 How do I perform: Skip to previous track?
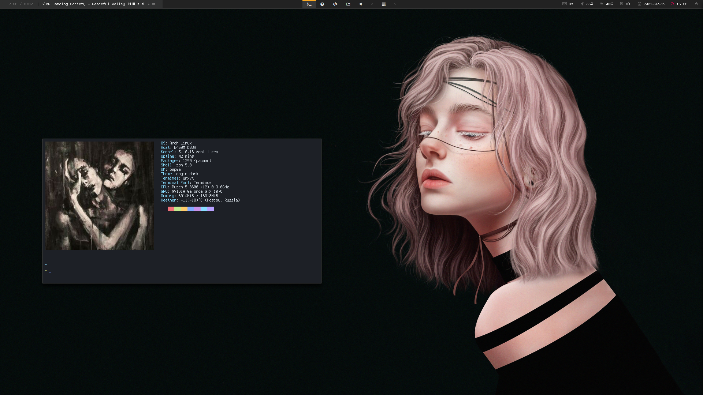click(130, 4)
